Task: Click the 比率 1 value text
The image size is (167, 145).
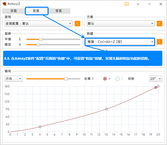Action: coord(89,79)
